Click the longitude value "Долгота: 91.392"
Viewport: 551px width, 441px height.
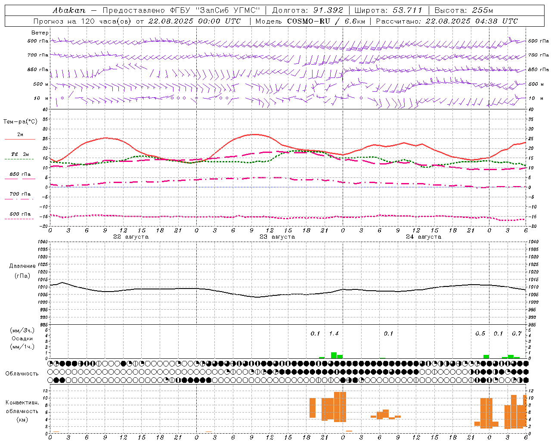(x=308, y=10)
